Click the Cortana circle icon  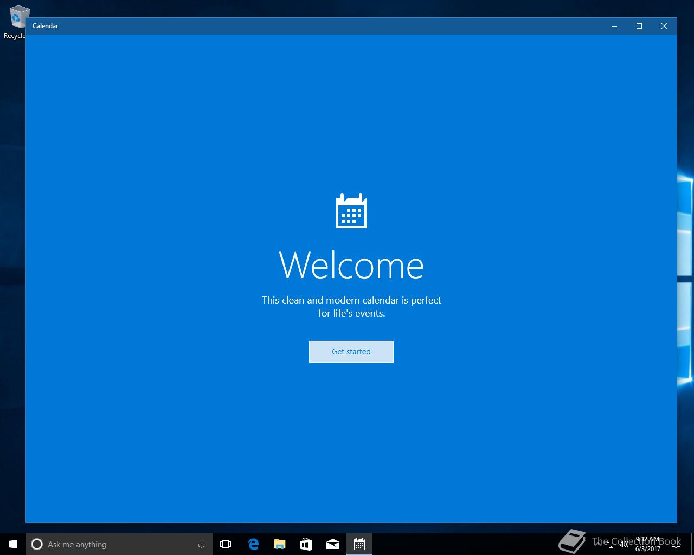coord(37,544)
